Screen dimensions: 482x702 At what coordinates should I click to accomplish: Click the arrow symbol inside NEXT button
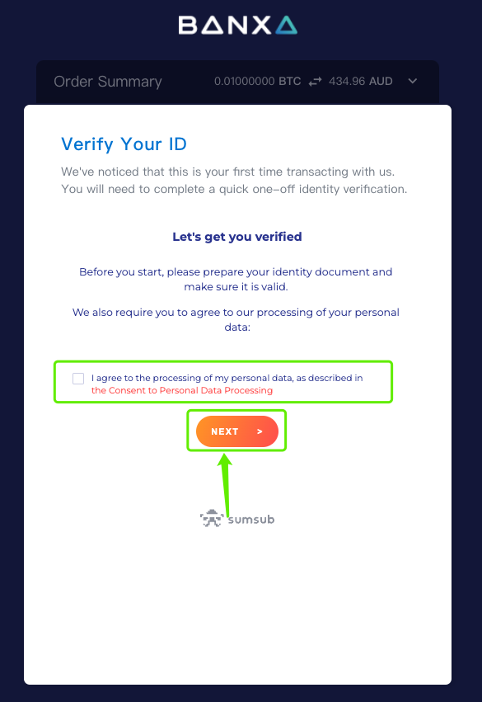point(260,431)
